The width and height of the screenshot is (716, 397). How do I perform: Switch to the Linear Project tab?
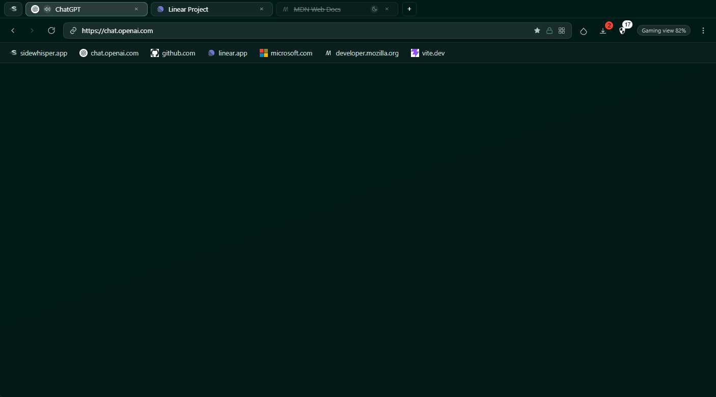(212, 9)
